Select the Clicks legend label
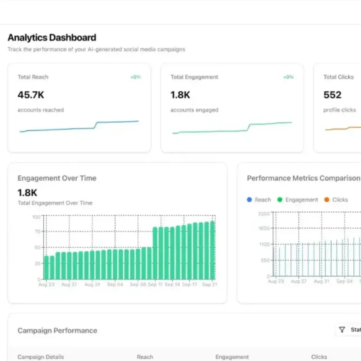 340,199
